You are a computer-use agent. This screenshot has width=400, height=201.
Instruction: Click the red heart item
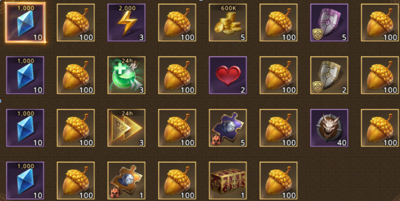[228, 75]
